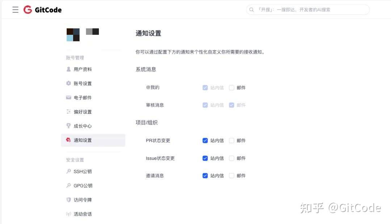The width and height of the screenshot is (391, 224).
Task: Open the hamburger navigation menu
Action: [15, 10]
